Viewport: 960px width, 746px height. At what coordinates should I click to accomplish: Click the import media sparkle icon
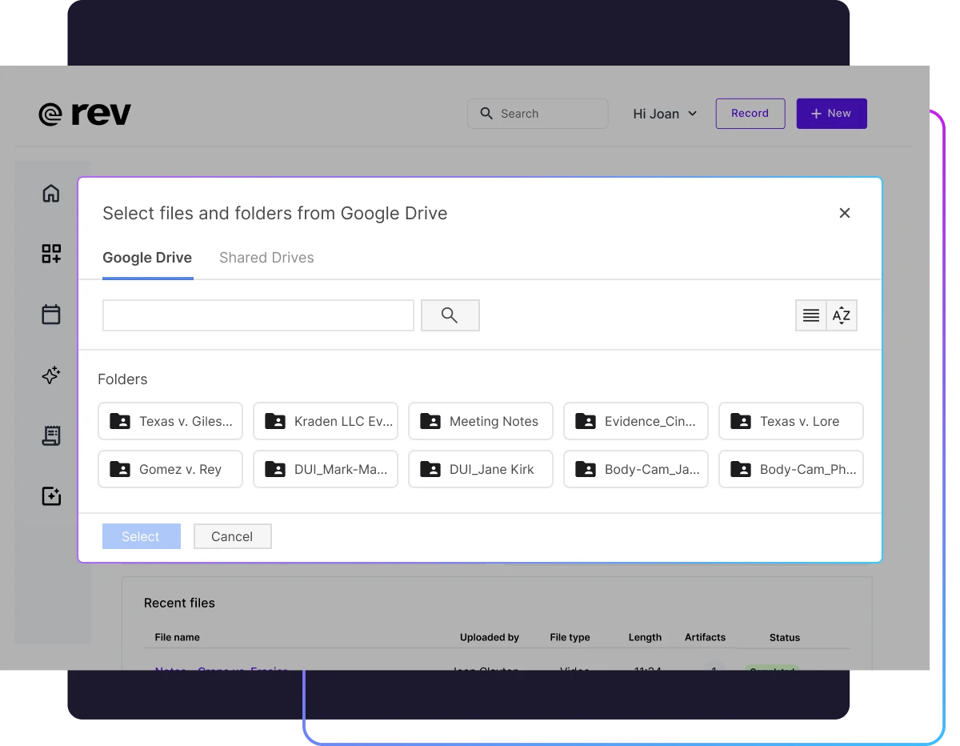coord(51,496)
